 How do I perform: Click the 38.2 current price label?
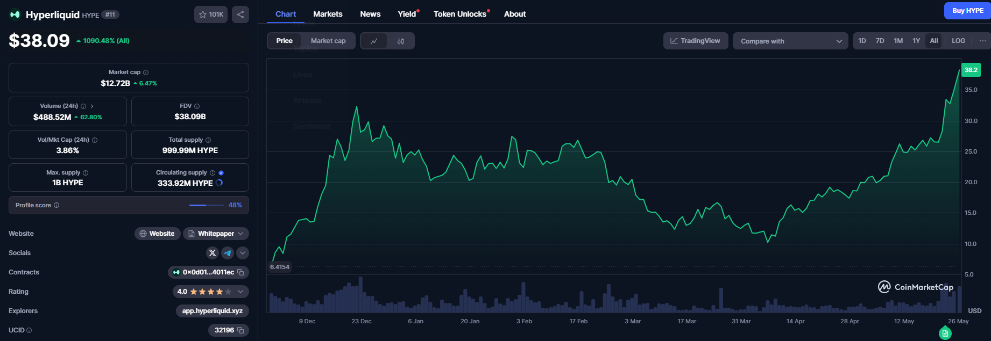point(971,70)
